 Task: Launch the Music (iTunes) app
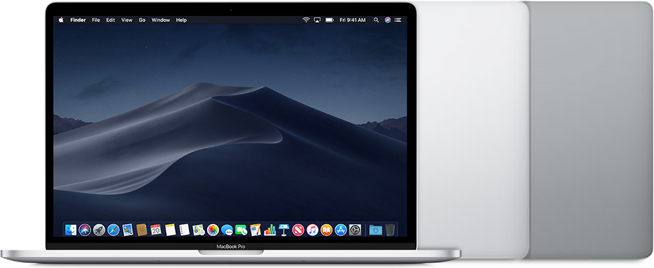click(x=312, y=230)
